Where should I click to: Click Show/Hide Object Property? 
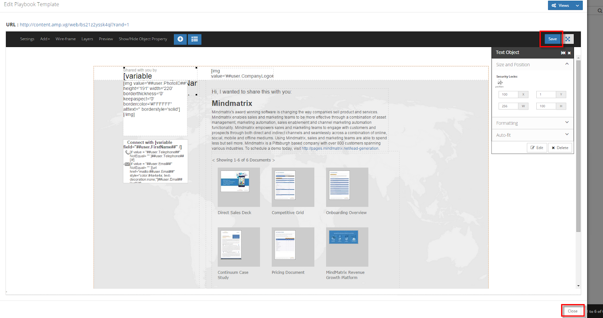pyautogui.click(x=143, y=39)
